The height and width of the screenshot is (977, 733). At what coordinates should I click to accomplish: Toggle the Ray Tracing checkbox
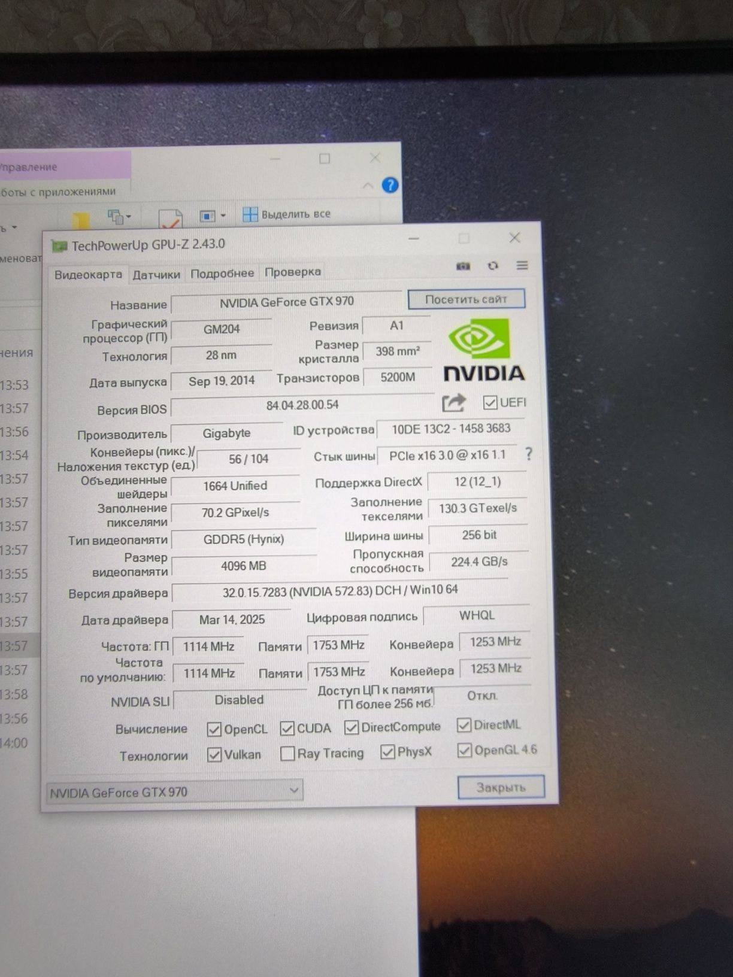[287, 754]
